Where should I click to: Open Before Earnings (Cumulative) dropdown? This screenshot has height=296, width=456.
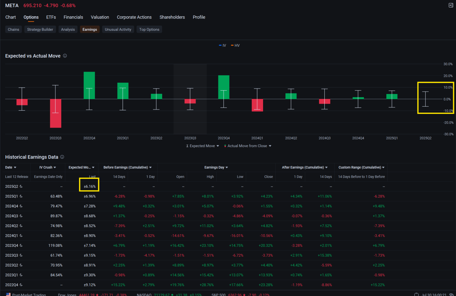tap(127, 167)
